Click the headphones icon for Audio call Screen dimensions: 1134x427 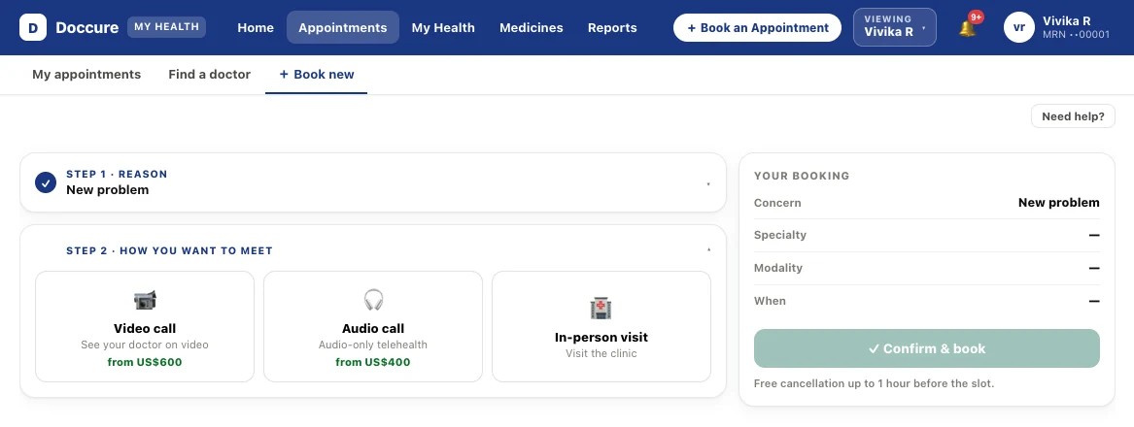click(x=373, y=300)
